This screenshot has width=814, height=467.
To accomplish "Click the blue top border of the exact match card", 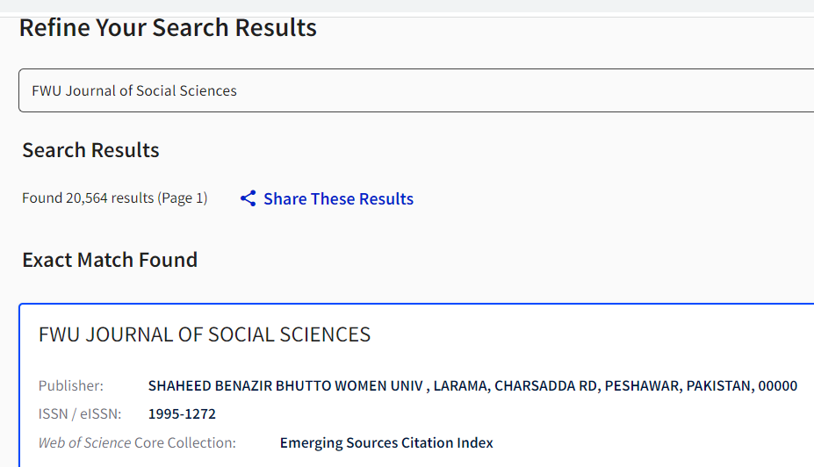I will (x=416, y=304).
